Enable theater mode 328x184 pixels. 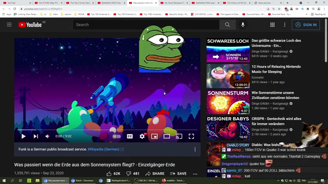click(167, 136)
